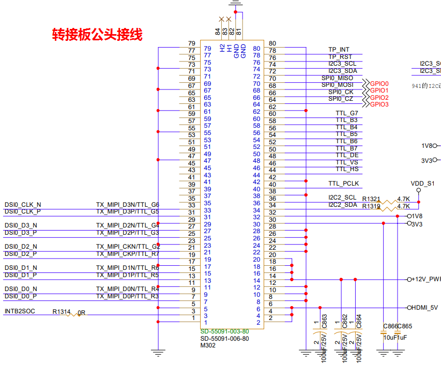
Task: Select the no-connect X mark on pin 84
Action: coord(222,19)
